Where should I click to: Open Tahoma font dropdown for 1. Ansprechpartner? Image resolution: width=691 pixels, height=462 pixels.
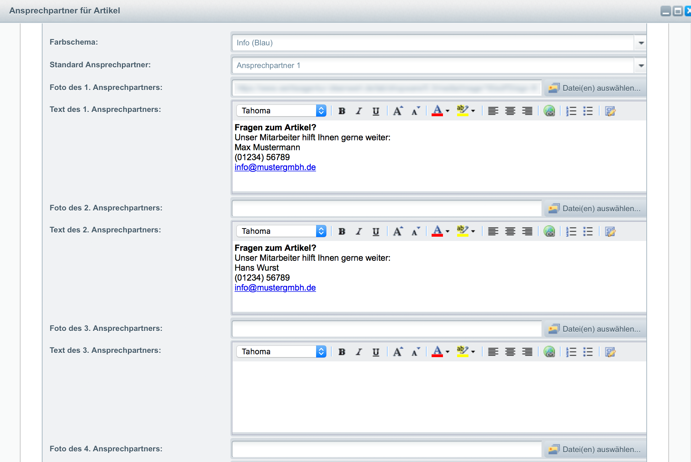click(x=281, y=111)
